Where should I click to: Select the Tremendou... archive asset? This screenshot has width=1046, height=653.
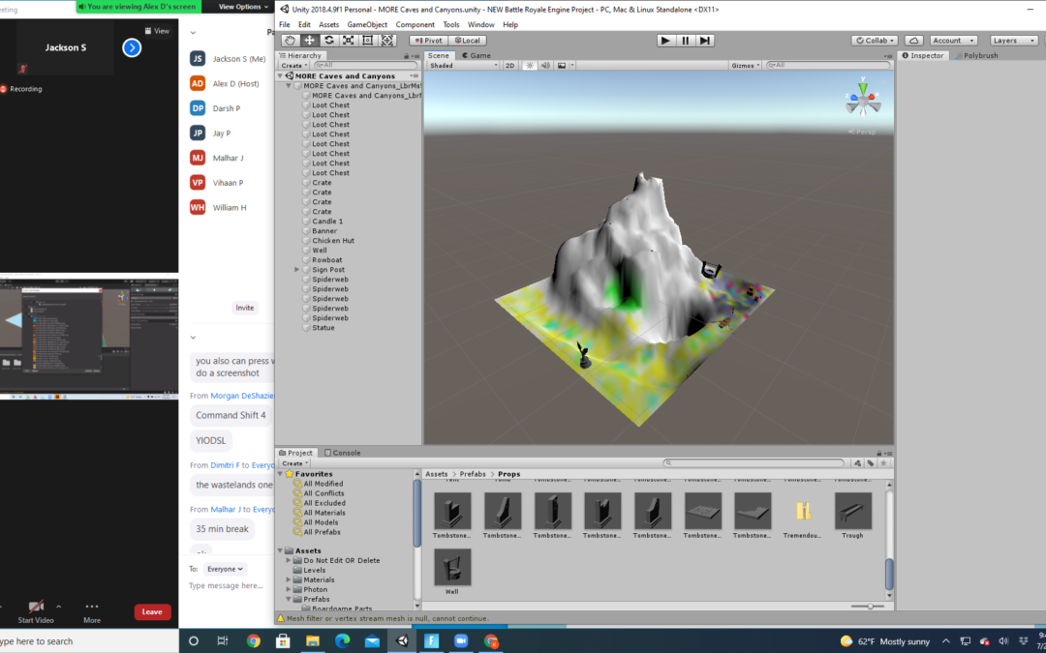(x=803, y=511)
